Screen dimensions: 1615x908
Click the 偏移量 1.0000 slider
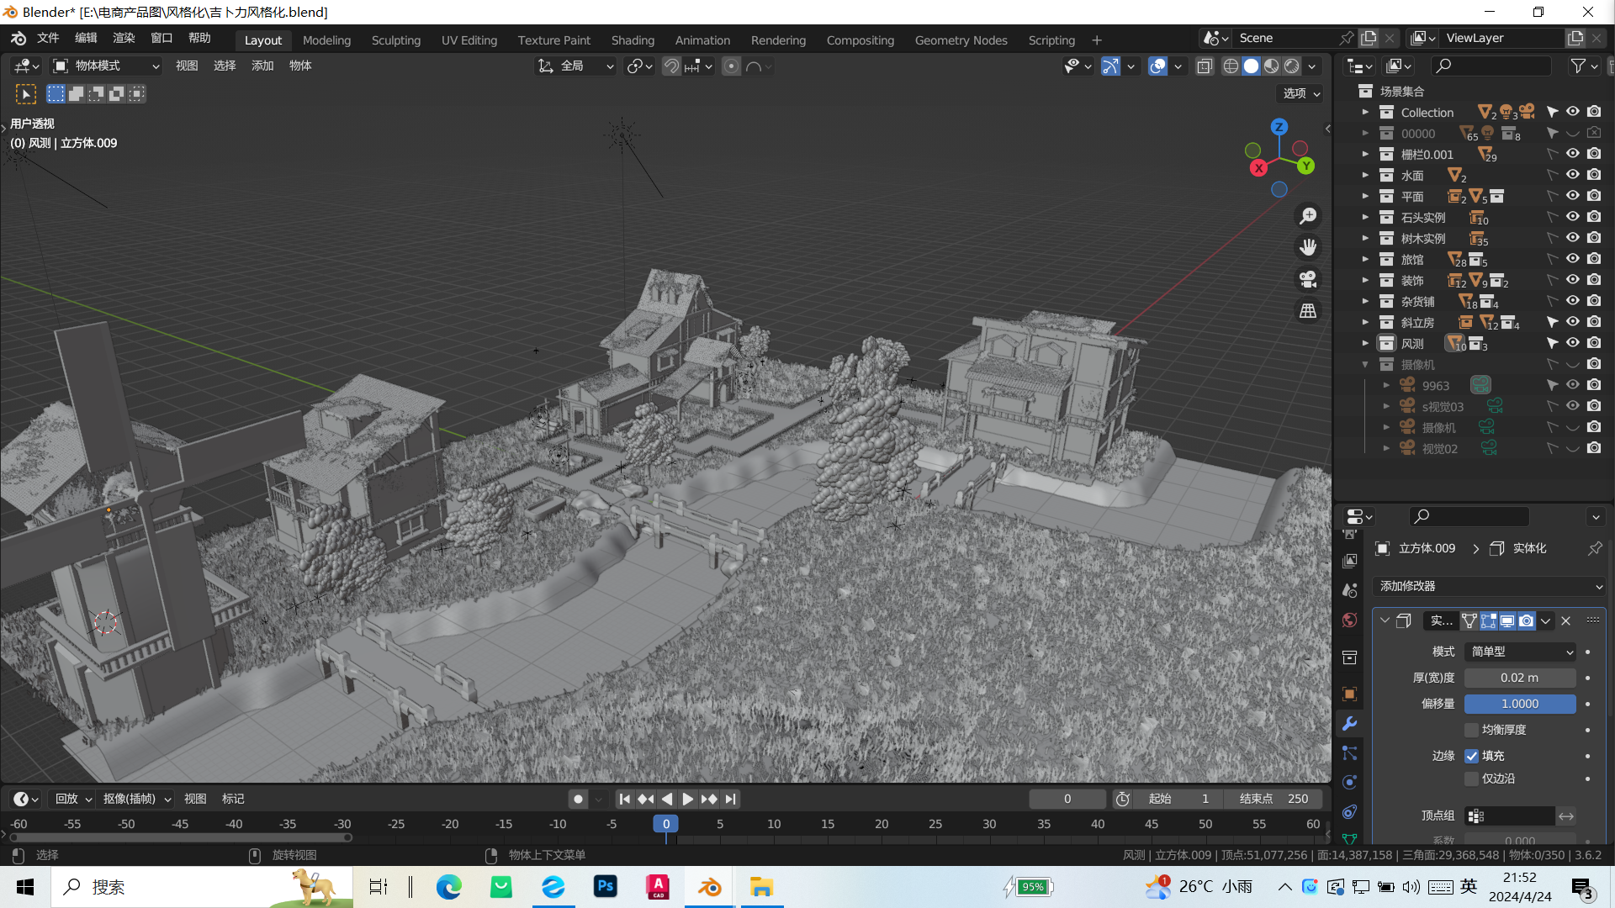click(x=1519, y=704)
